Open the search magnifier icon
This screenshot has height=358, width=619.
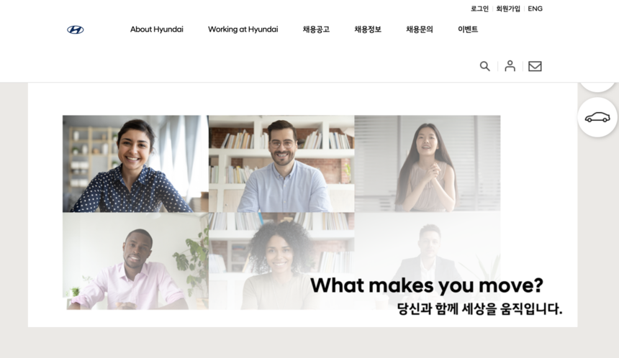click(x=485, y=66)
